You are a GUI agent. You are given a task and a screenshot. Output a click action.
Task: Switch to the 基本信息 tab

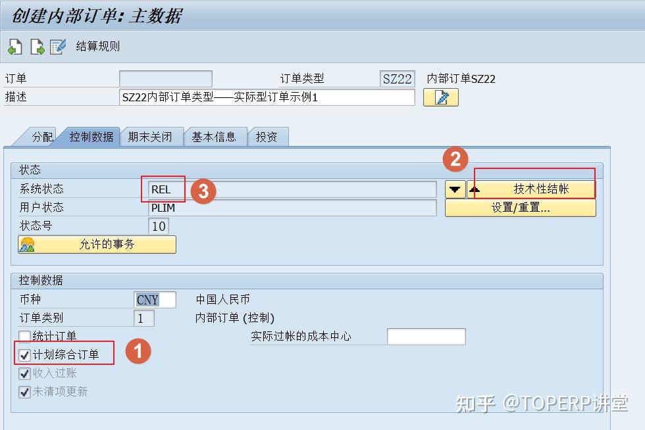click(215, 136)
